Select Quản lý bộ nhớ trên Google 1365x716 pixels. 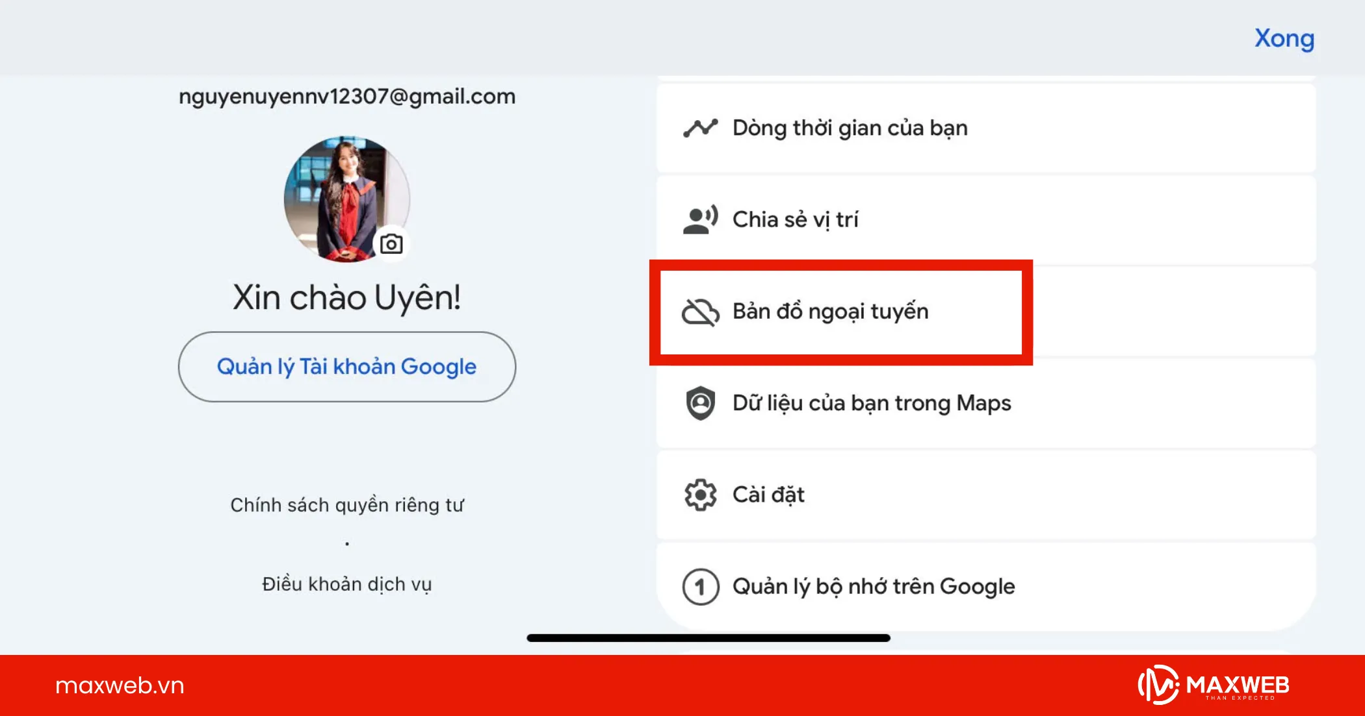(x=873, y=586)
